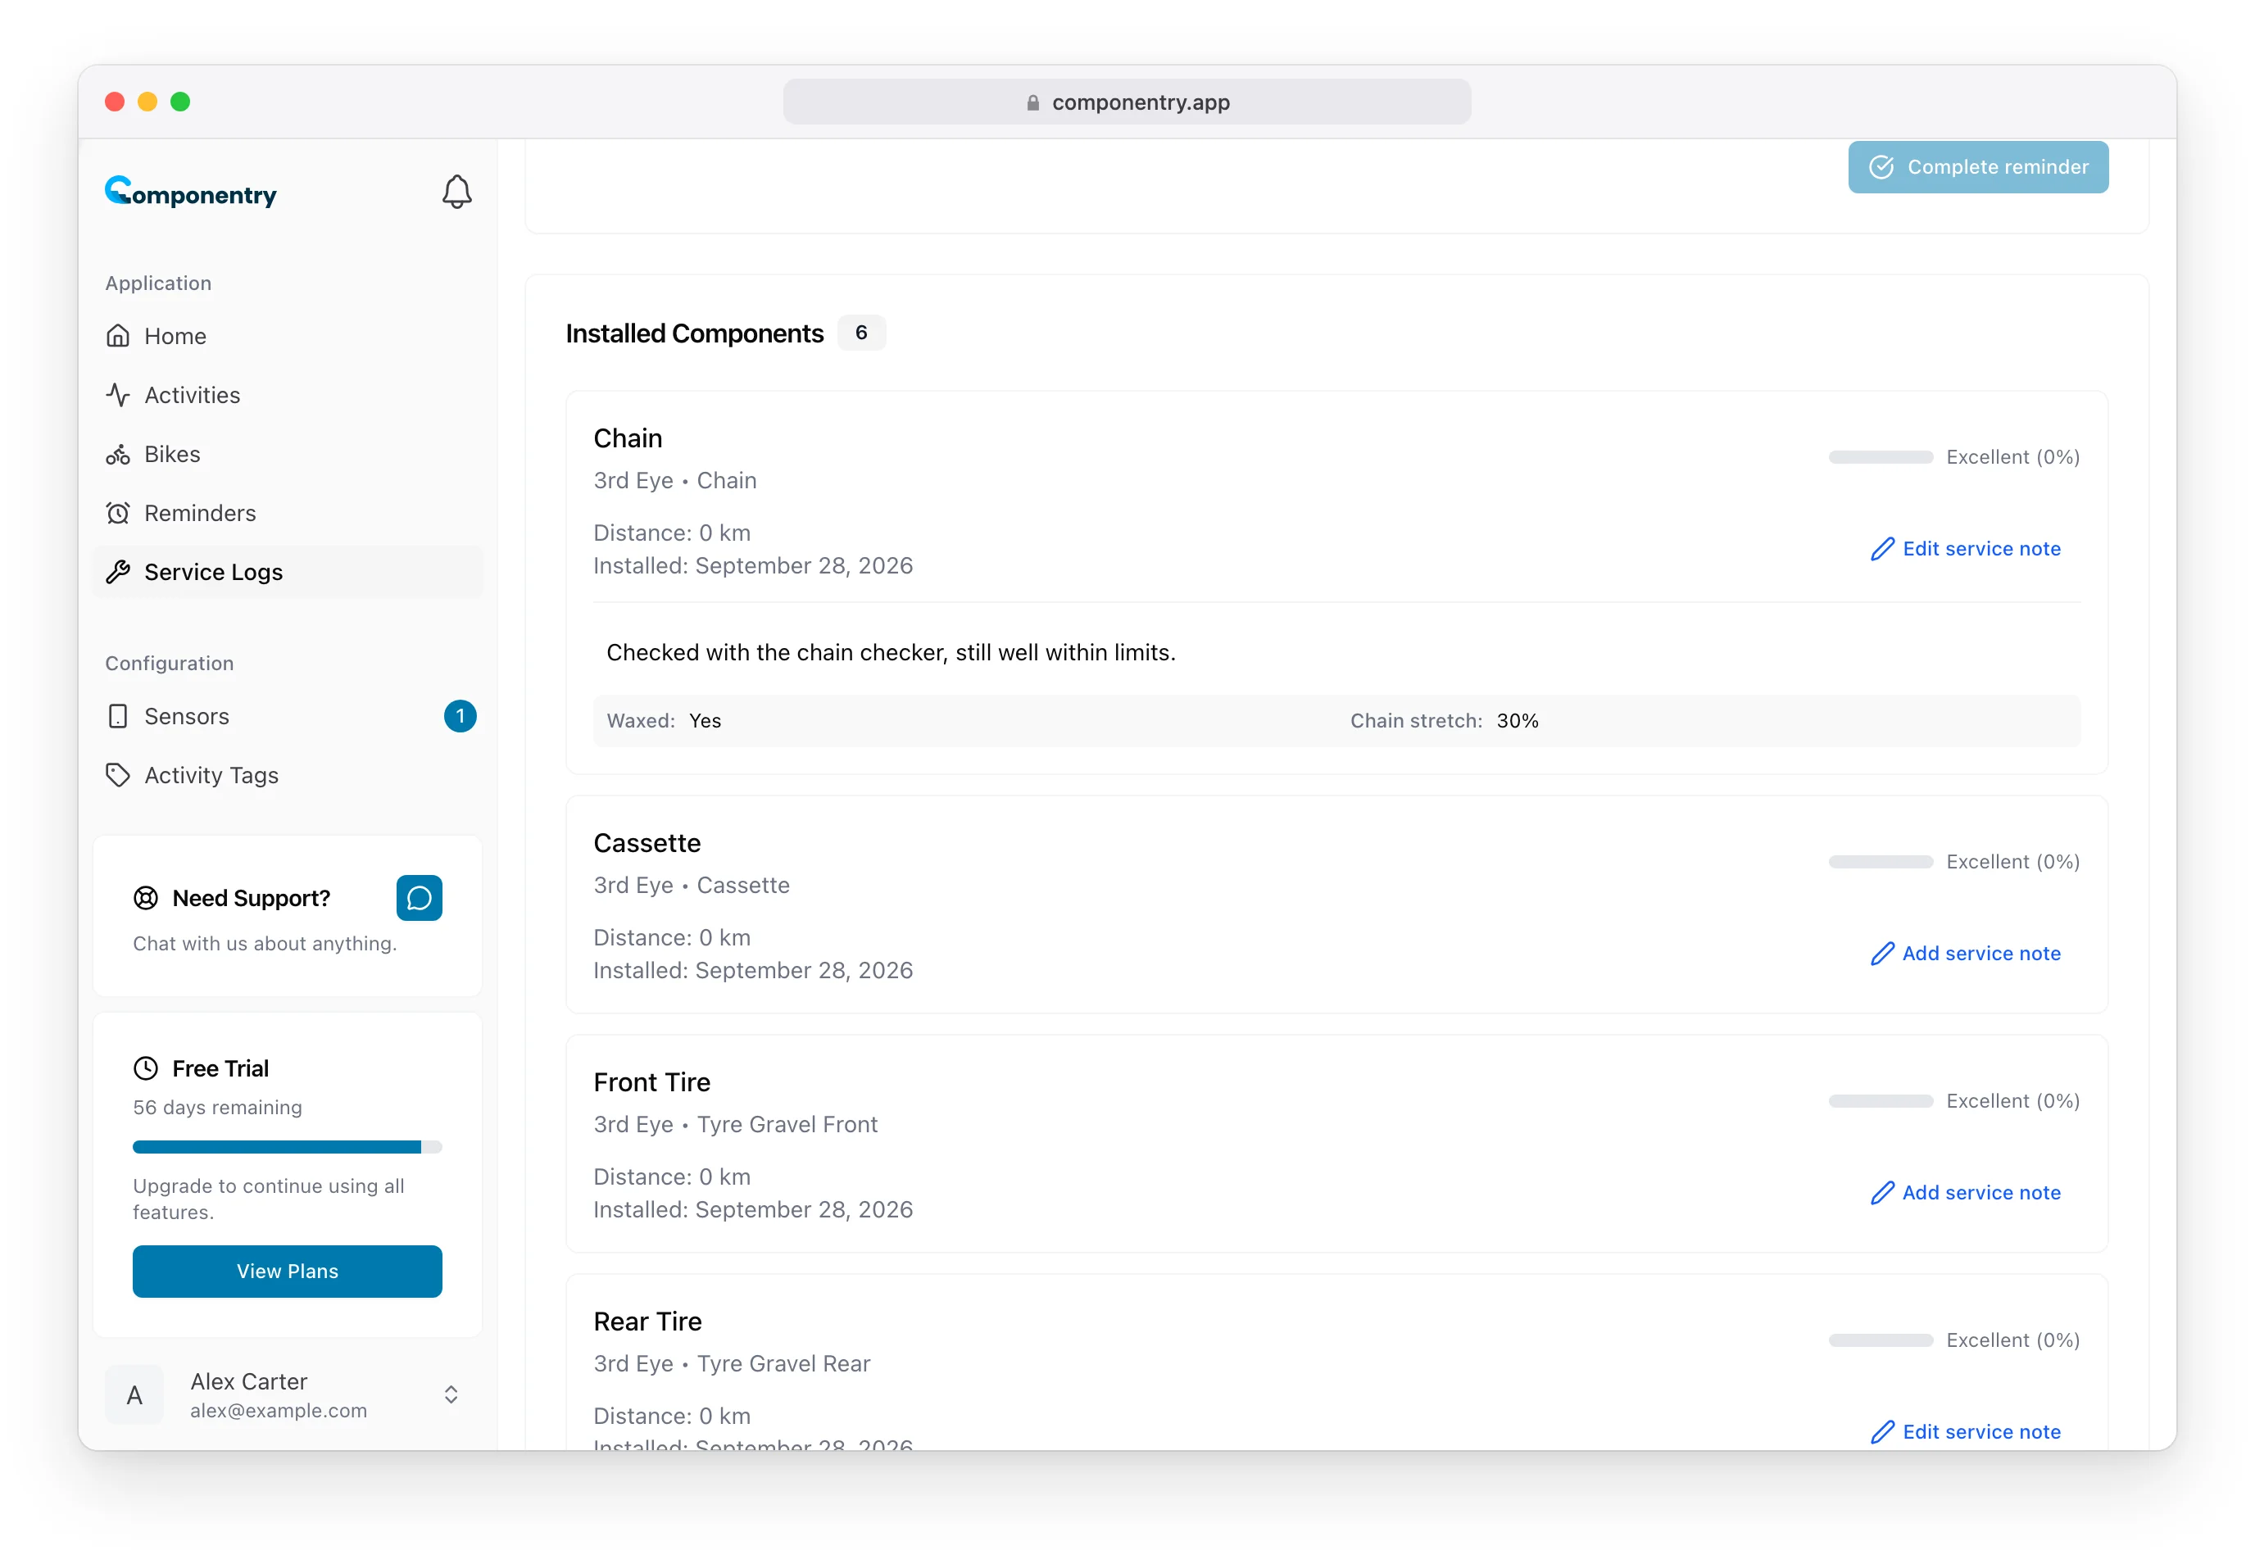Screen dimensions: 2255x1555
Task: Click the componentry.app address bar
Action: click(1127, 102)
